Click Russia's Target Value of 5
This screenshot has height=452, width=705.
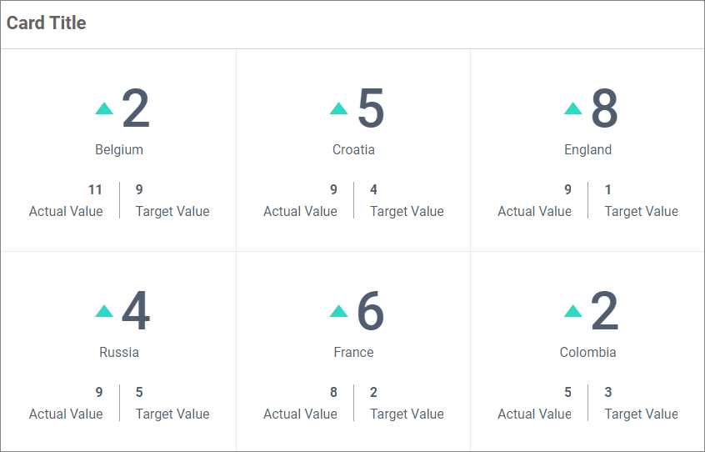point(140,393)
